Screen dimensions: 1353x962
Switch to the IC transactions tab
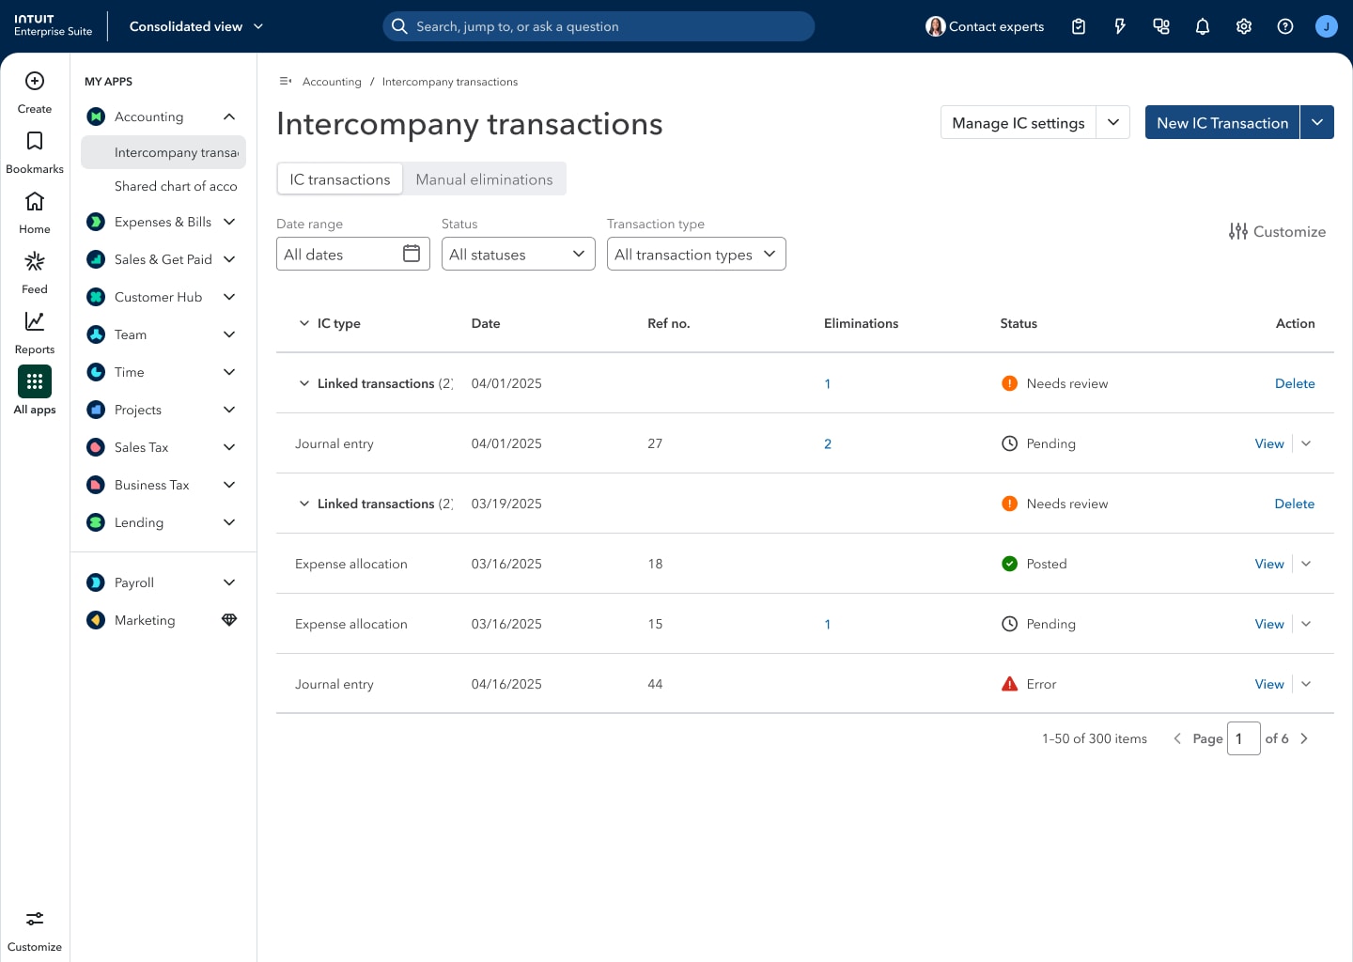point(340,178)
